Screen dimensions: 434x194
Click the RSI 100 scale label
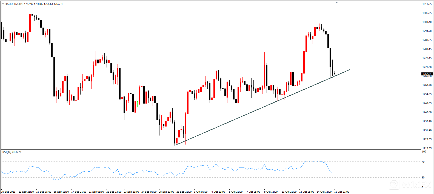(x=424, y=152)
